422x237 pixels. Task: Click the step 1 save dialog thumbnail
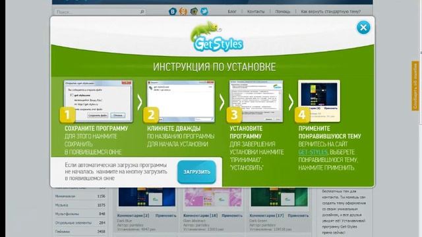(x=98, y=101)
